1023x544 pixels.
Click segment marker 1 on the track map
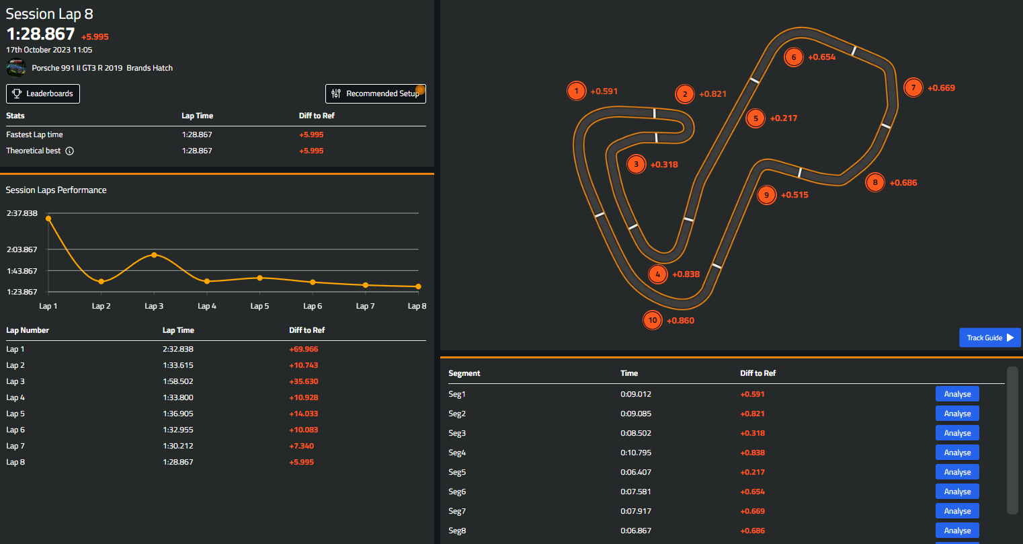click(x=576, y=90)
